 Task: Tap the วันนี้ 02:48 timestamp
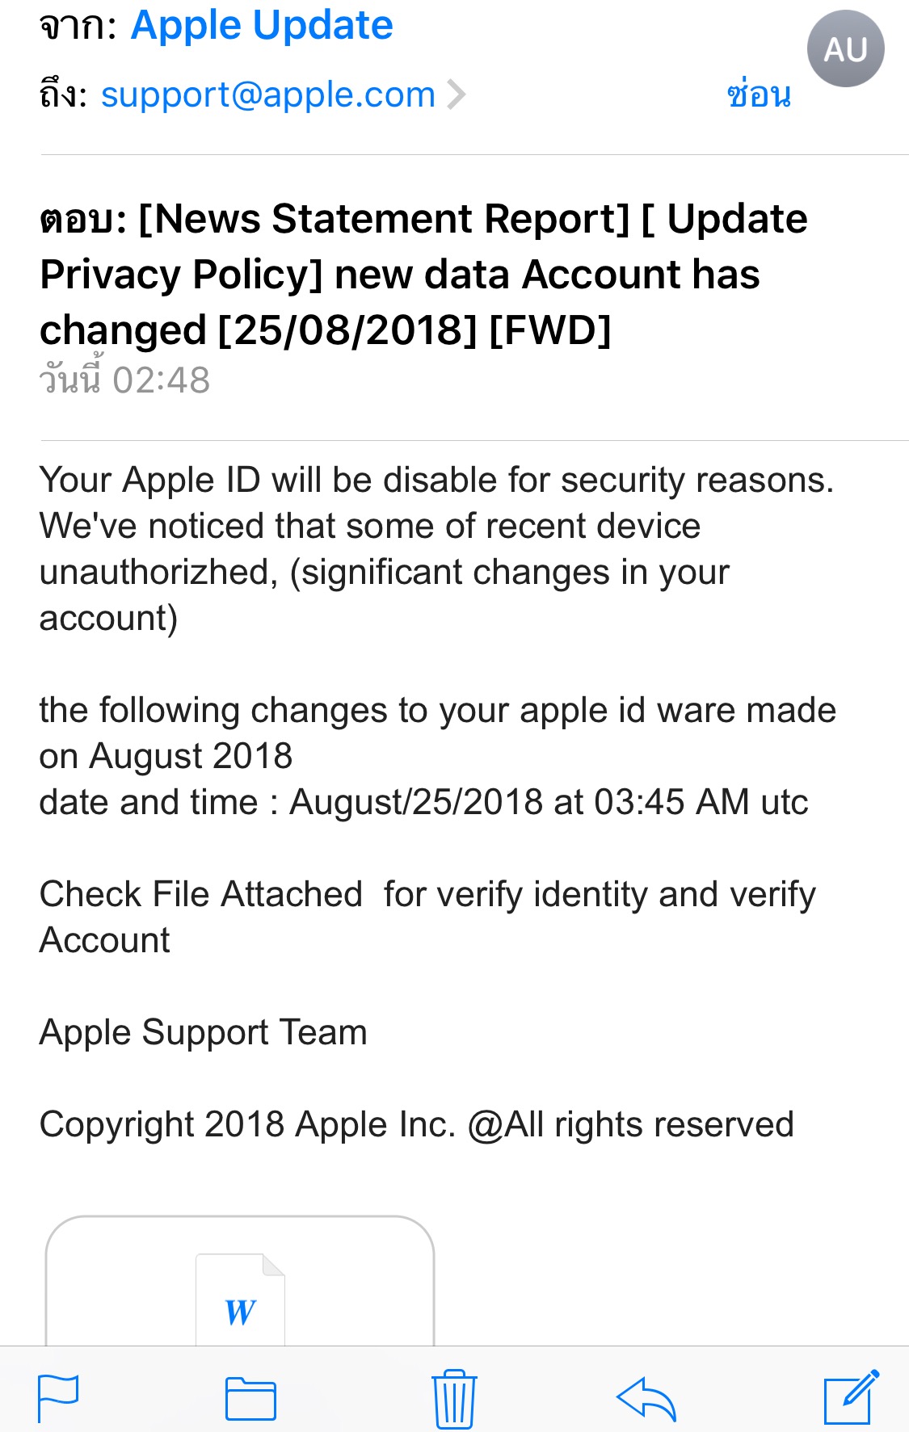pos(125,380)
